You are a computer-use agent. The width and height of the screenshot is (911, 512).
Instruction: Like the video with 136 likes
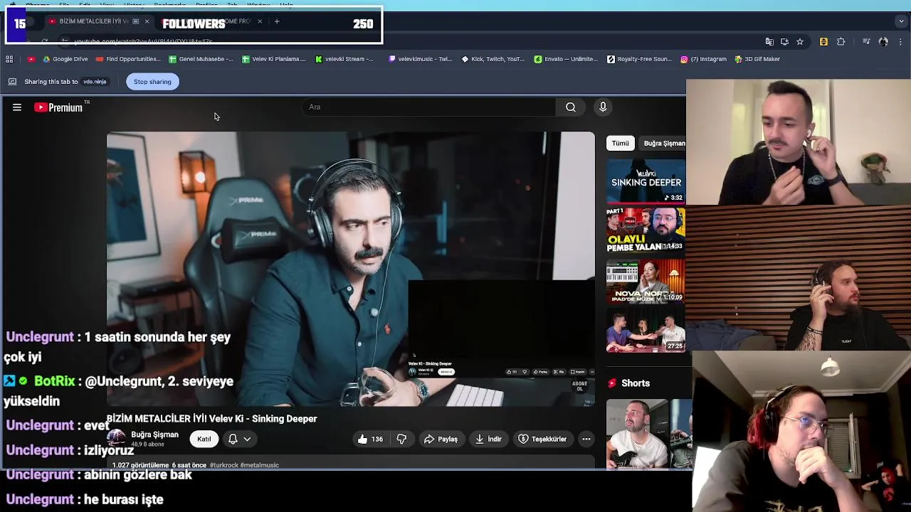371,439
